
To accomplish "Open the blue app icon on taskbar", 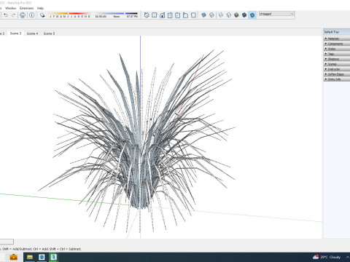I will pos(42,257).
